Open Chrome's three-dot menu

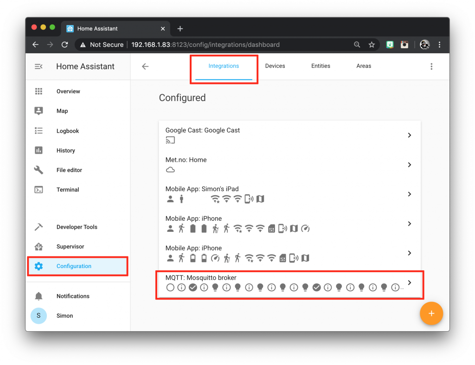click(x=440, y=45)
